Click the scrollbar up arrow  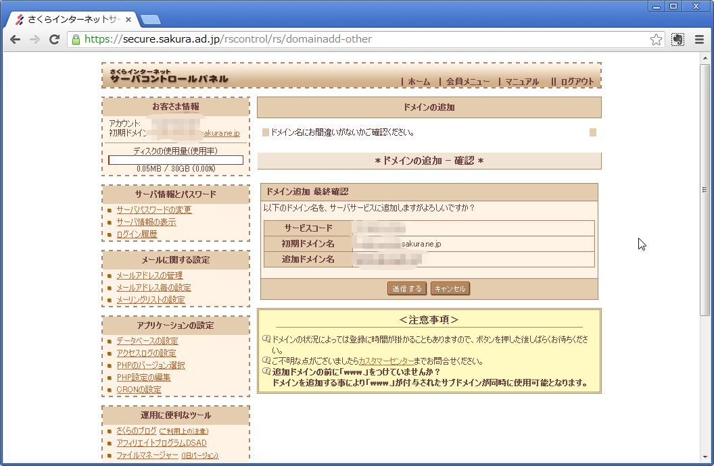[x=704, y=58]
